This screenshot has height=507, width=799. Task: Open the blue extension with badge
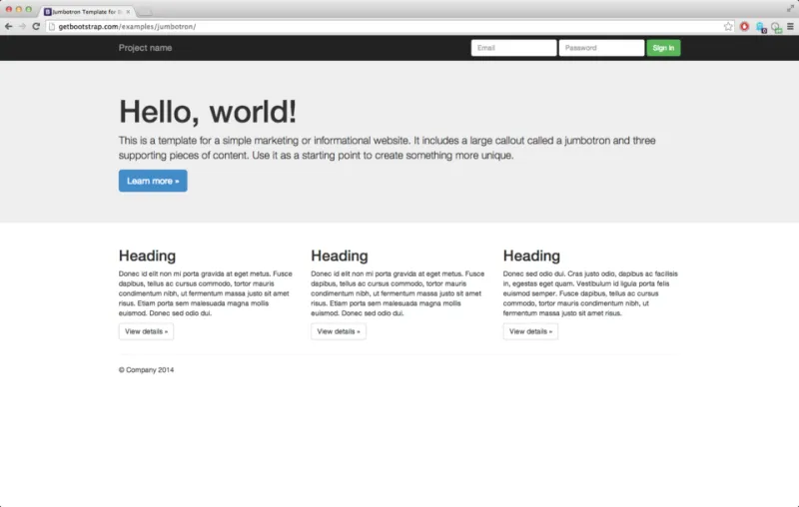(761, 28)
